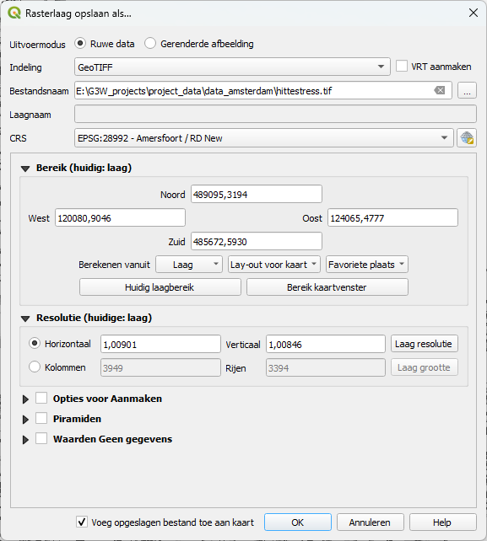Open the Laag dropdown for Berekenen vanuit
The height and width of the screenshot is (541, 487).
click(189, 265)
